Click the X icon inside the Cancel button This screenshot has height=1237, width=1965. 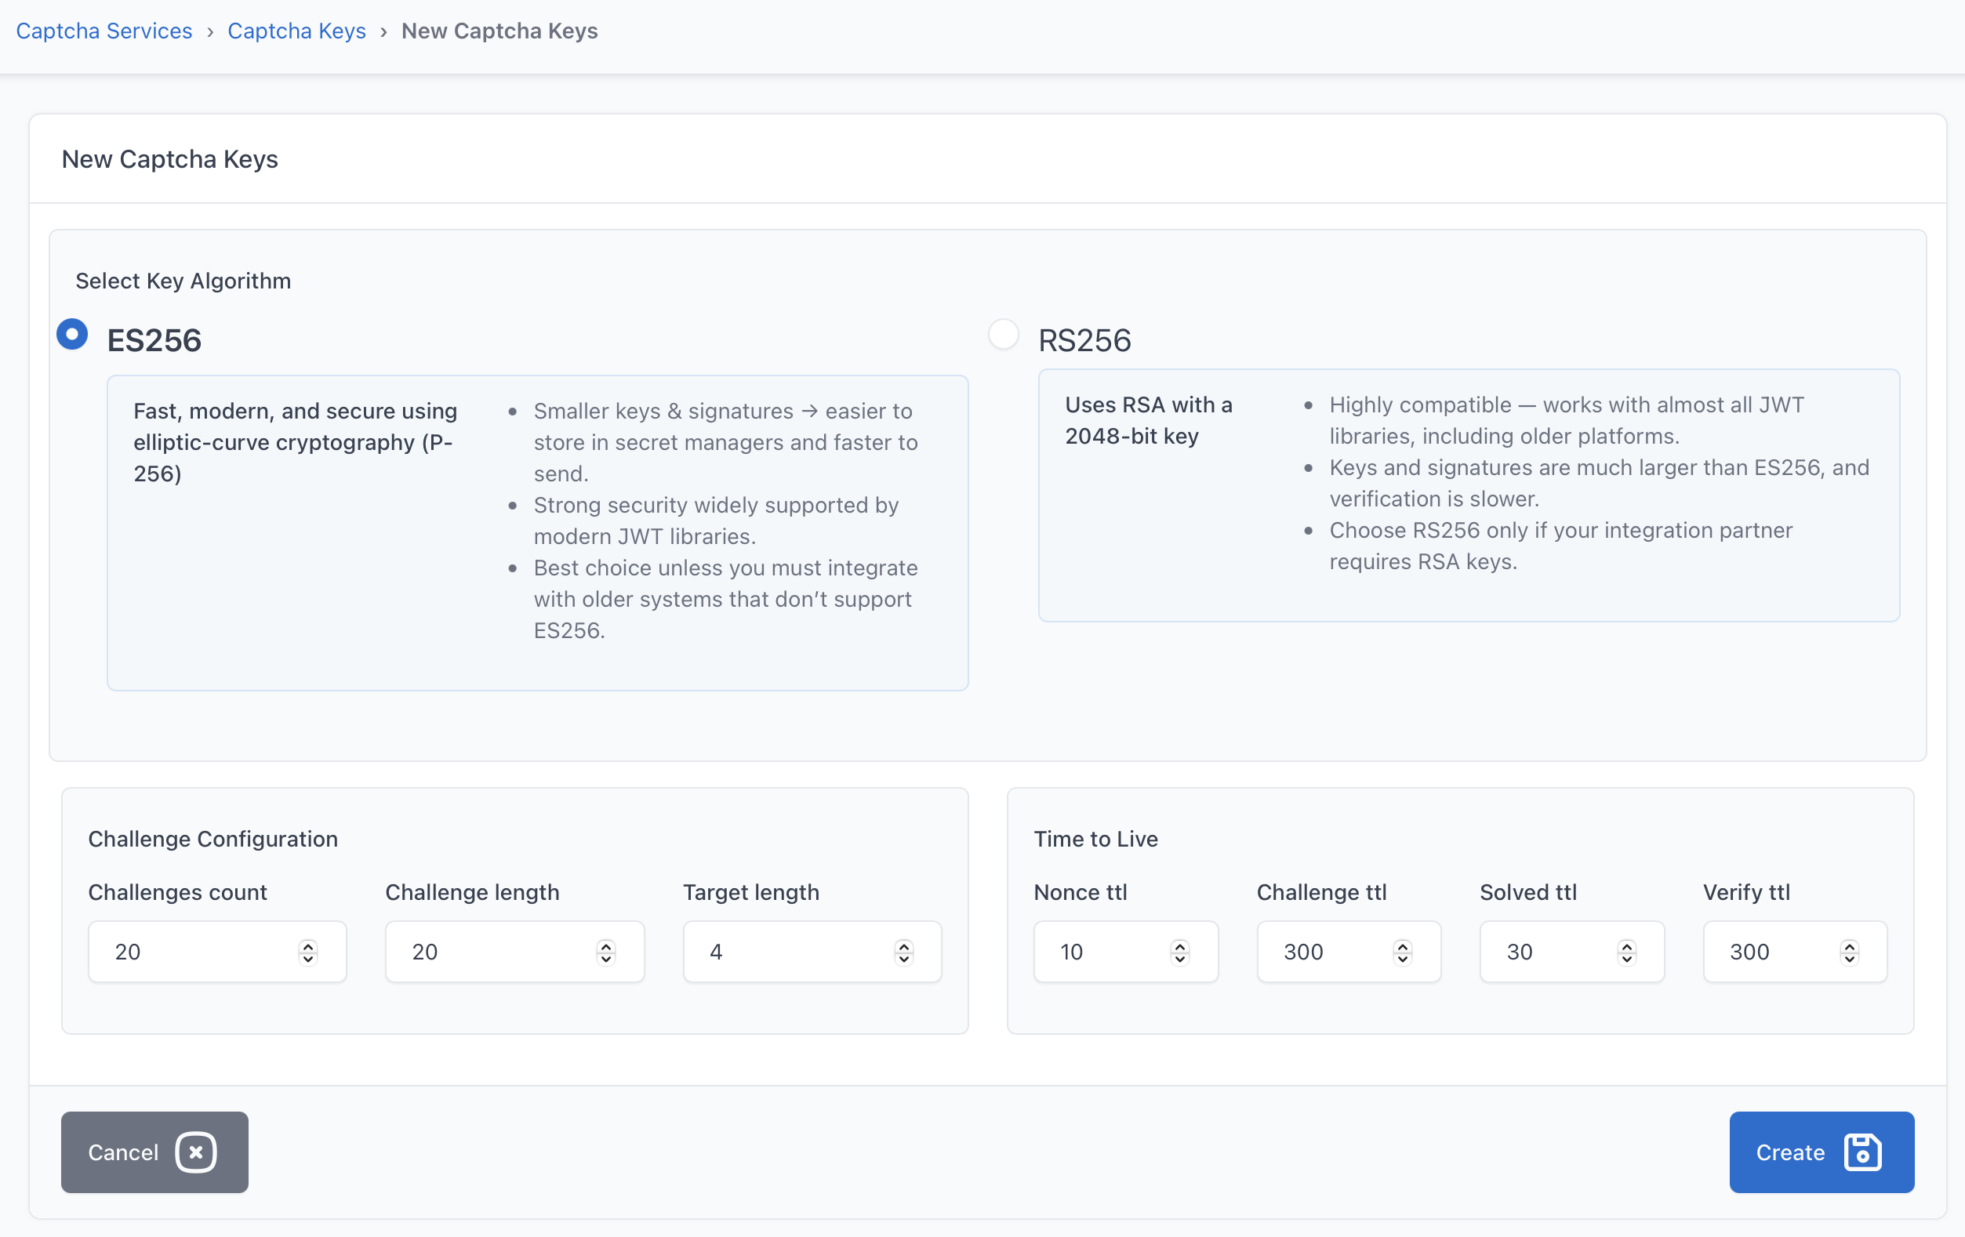pos(196,1152)
